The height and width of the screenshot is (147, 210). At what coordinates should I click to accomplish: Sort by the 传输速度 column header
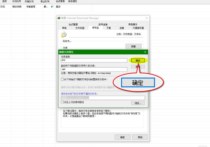[x=31, y=6]
